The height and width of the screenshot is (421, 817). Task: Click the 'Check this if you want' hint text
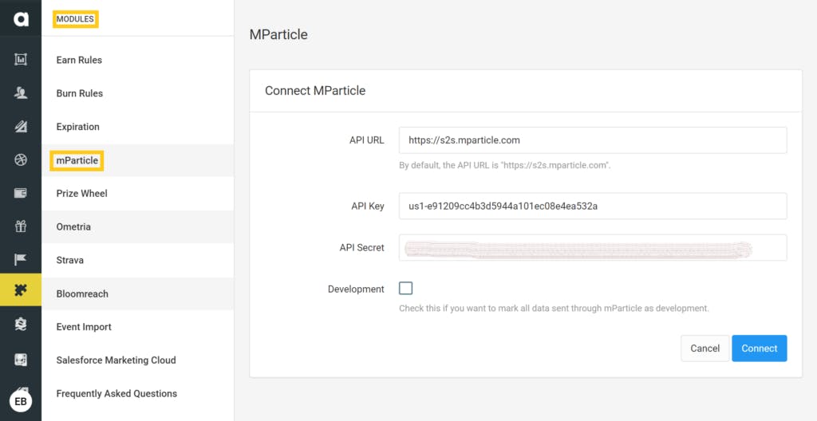click(554, 308)
